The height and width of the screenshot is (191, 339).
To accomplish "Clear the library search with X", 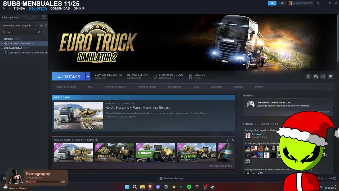I will click(x=39, y=32).
